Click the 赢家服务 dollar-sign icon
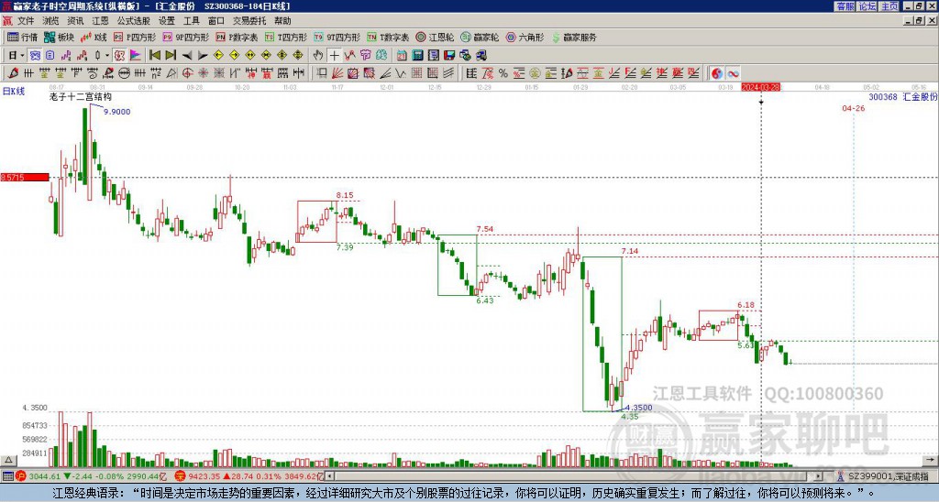Viewport: 939px width, 502px height. pos(555,38)
